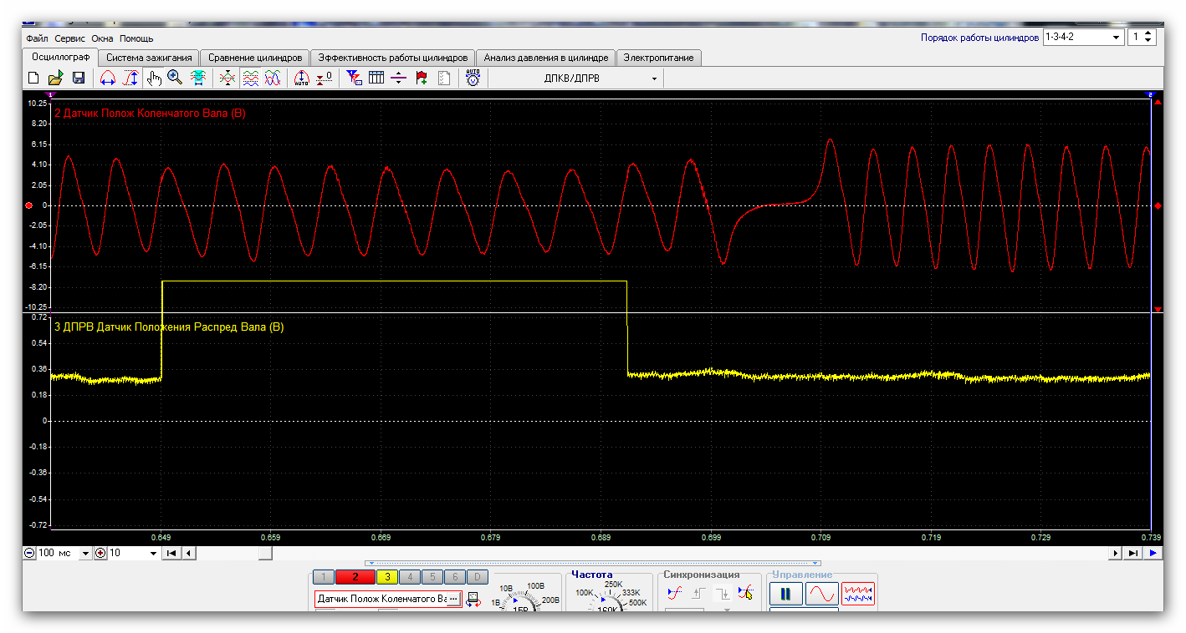Pause acquisition with the pause button
Viewport: 1186px width, 633px height.
[x=786, y=594]
